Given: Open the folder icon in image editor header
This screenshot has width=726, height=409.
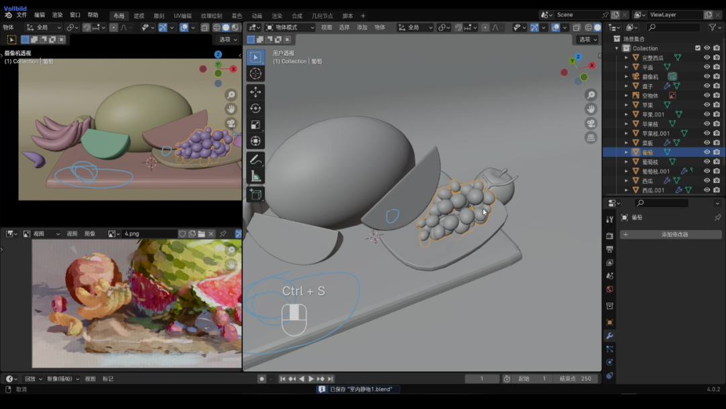Looking at the screenshot, I should [x=202, y=234].
